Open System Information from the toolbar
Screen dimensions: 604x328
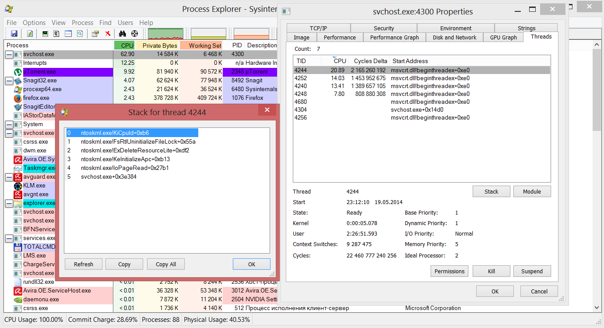pos(45,34)
